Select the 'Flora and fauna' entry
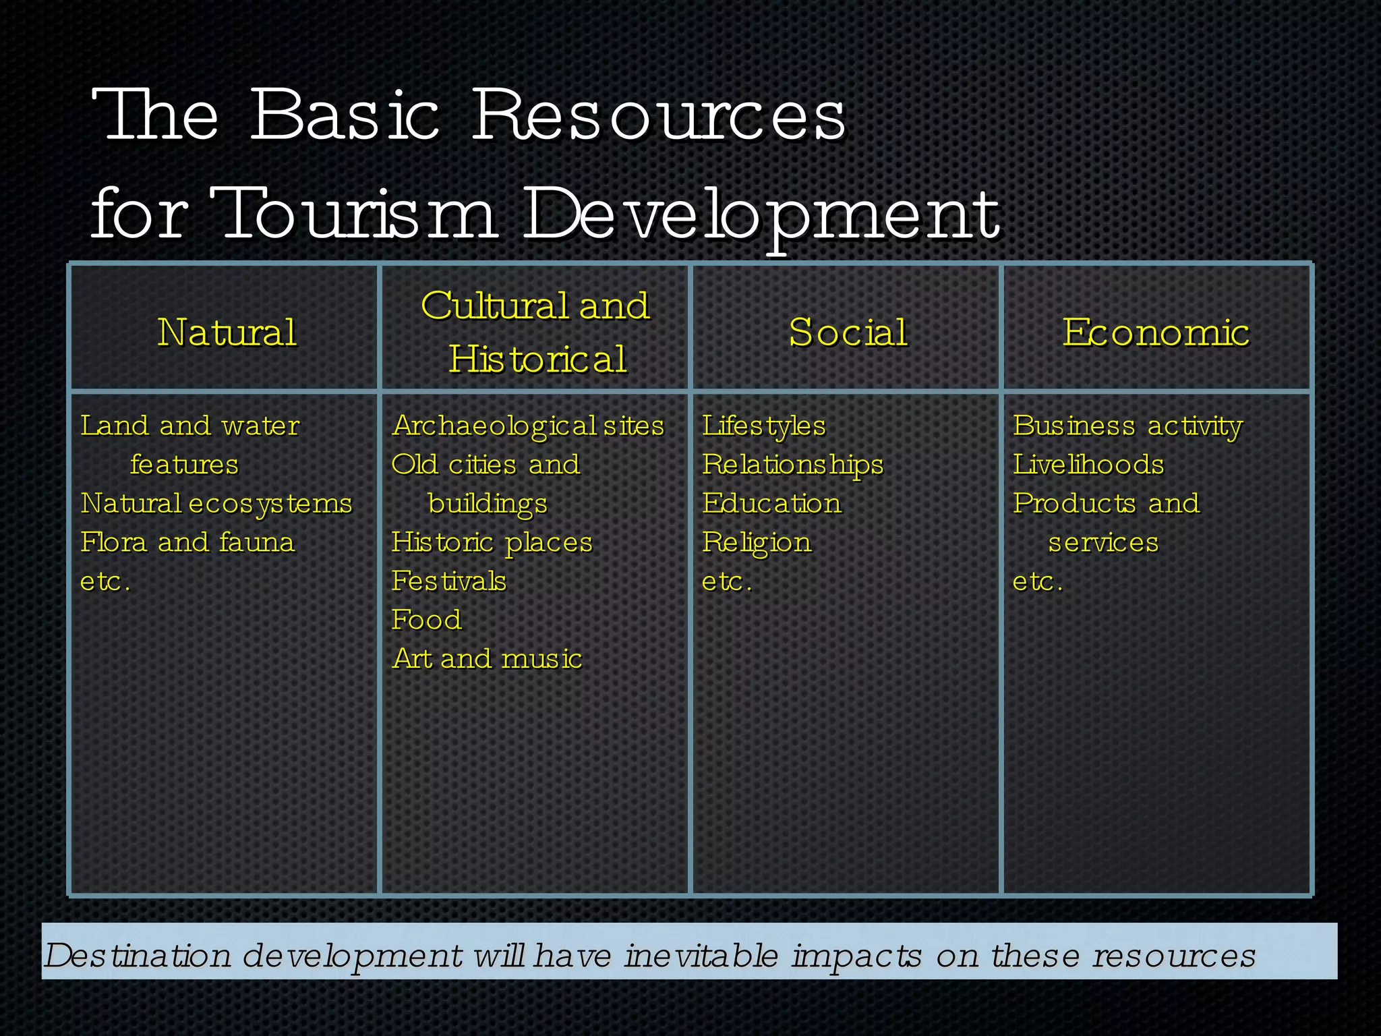This screenshot has height=1036, width=1381. pyautogui.click(x=187, y=542)
